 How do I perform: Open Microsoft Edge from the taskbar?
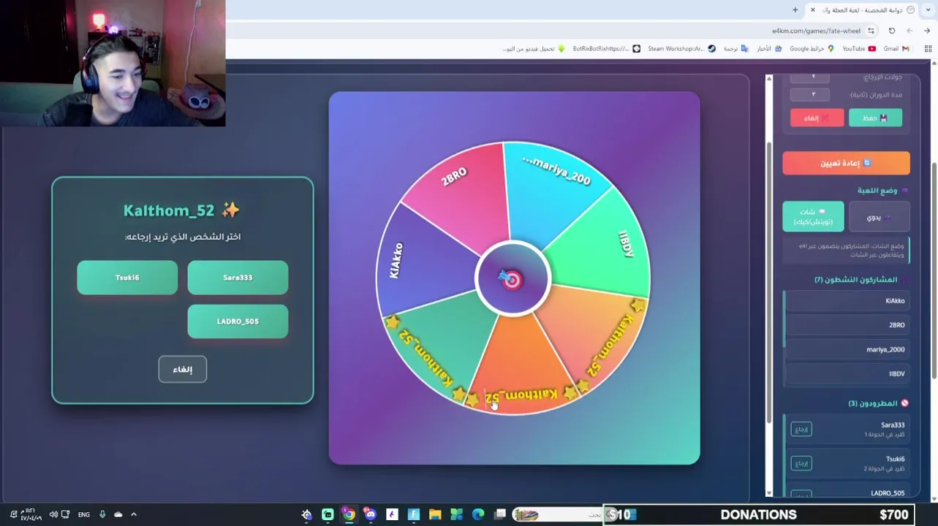[477, 514]
